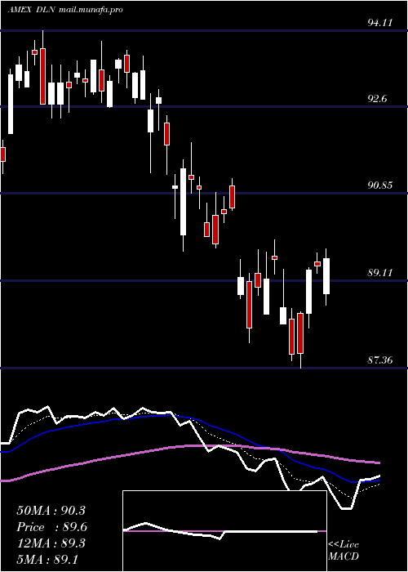
Task: Click the tall red candle touching 94.11
Action: (43, 76)
